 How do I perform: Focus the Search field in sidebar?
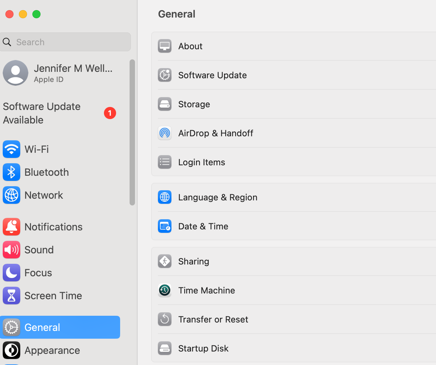tap(65, 42)
